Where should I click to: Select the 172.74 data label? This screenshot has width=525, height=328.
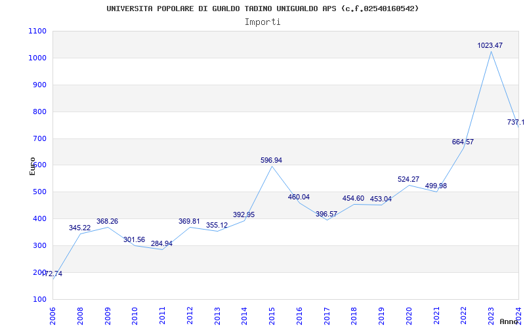pos(52,274)
